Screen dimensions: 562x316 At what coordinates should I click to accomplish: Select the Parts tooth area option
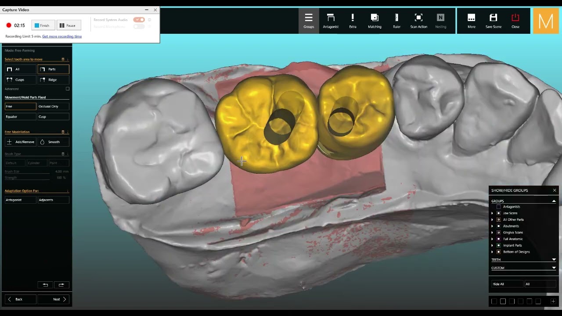(53, 69)
